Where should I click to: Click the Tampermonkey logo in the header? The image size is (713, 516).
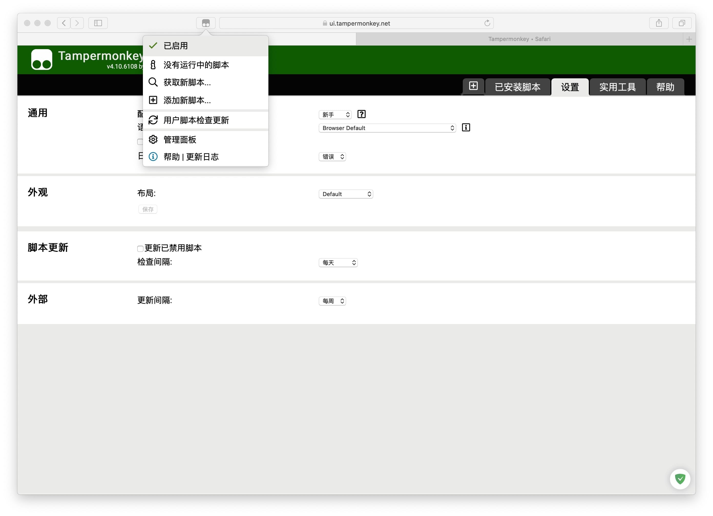[x=41, y=59]
